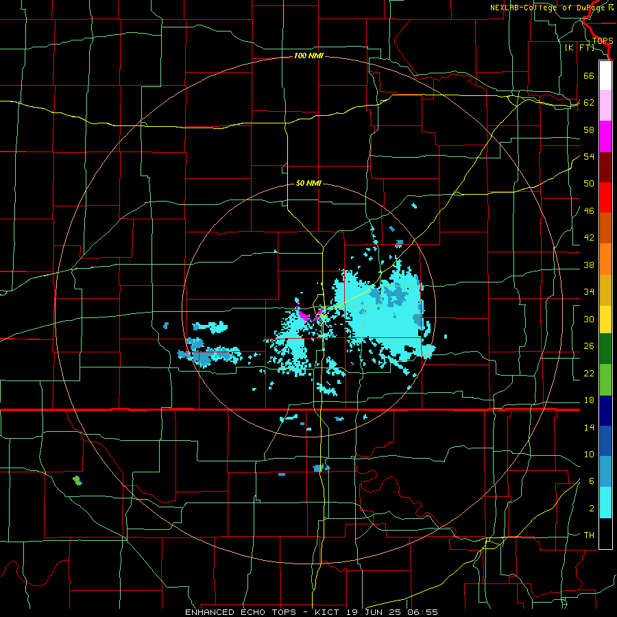
Task: Click the "42" legend value
Action: coord(589,238)
